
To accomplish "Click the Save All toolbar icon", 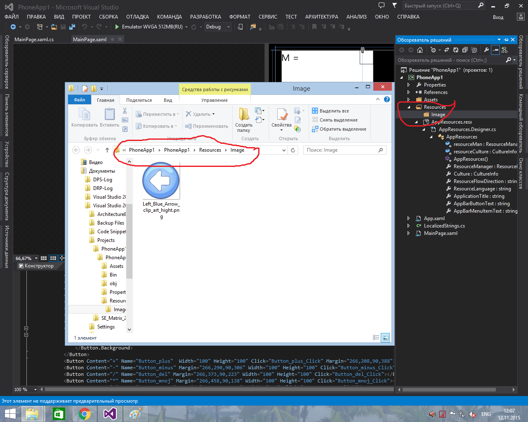I will click(x=72, y=27).
